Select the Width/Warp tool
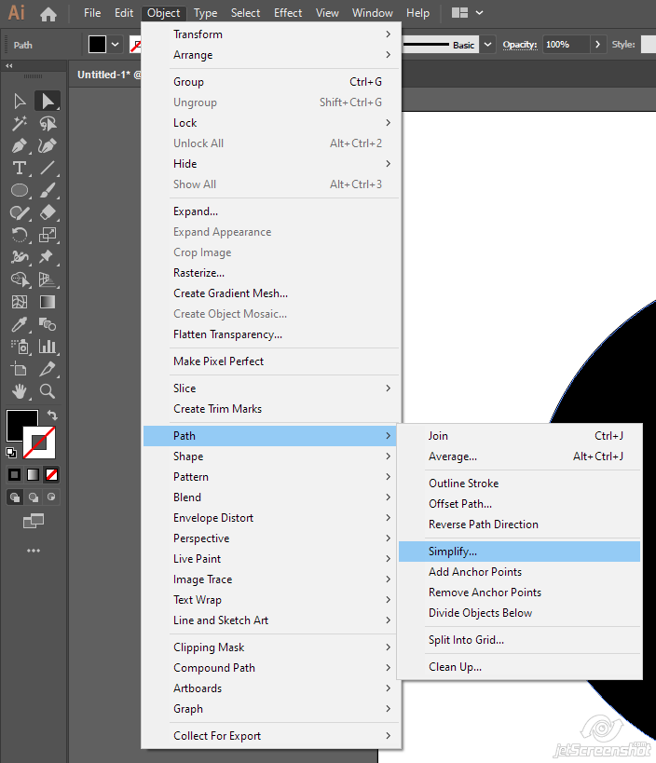The width and height of the screenshot is (656, 763). [x=20, y=257]
